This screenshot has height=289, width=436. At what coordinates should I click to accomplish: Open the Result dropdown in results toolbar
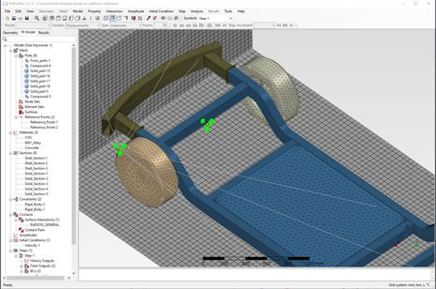click(x=33, y=25)
